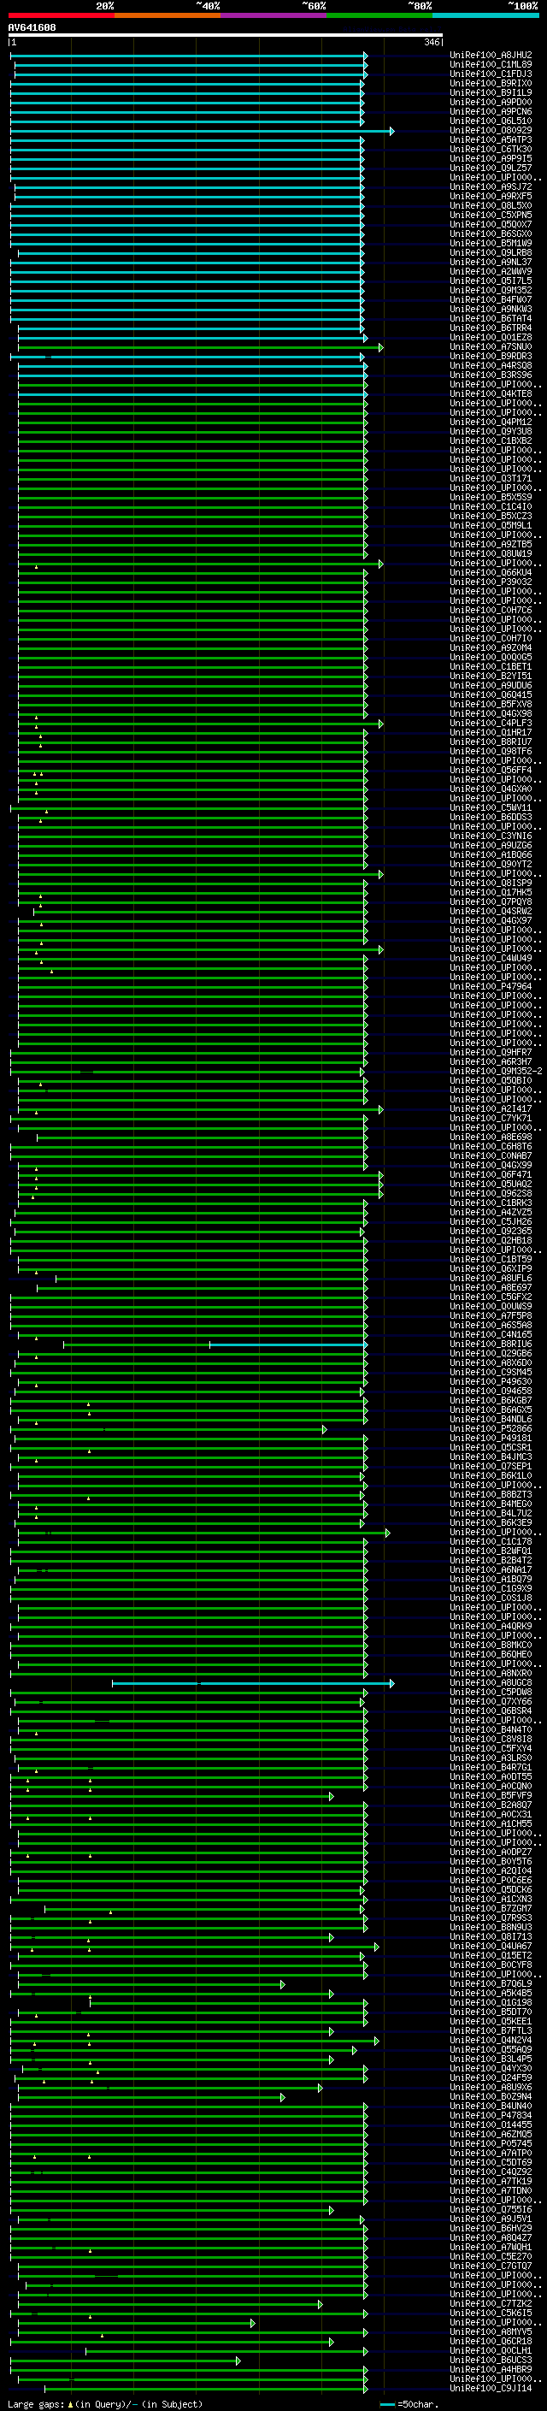Image resolution: width=547 pixels, height=2411 pixels.
Task: Click the UniRef100_P47964 label
Action: (491, 986)
